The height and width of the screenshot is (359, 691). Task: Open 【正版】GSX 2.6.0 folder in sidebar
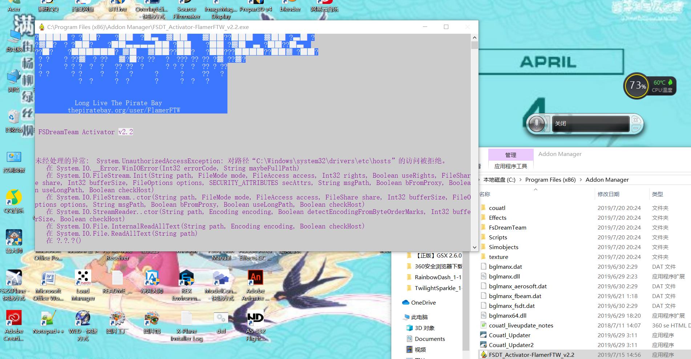[438, 255]
